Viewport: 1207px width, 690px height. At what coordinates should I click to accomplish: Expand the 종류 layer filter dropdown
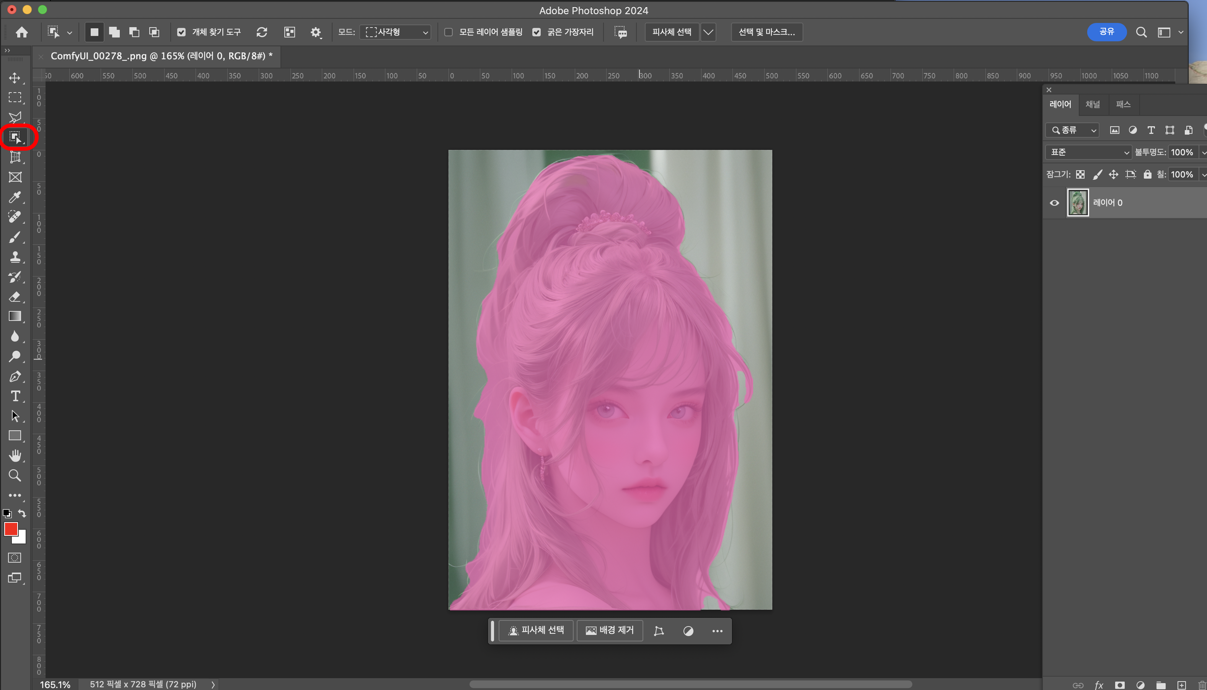coord(1073,130)
